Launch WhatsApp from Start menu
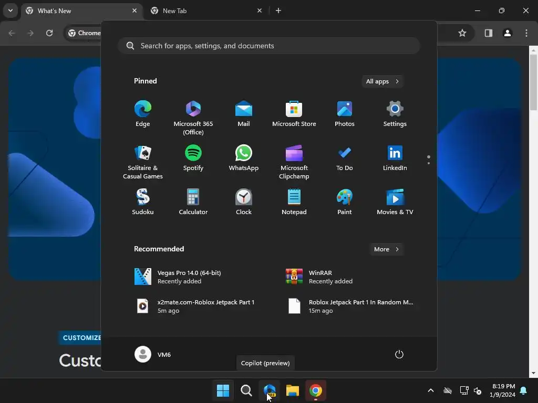Image resolution: width=538 pixels, height=403 pixels. tap(244, 158)
